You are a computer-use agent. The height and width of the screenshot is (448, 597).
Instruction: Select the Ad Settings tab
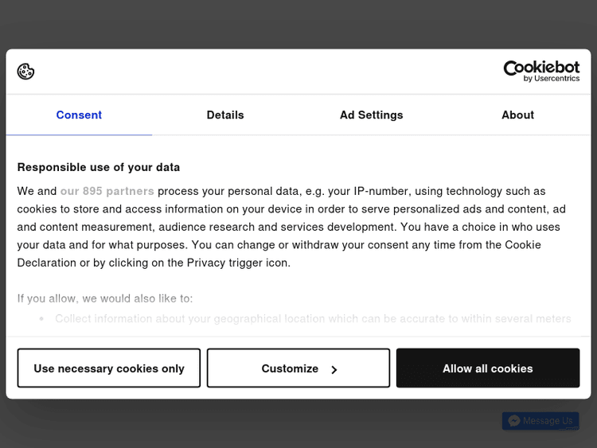tap(371, 115)
